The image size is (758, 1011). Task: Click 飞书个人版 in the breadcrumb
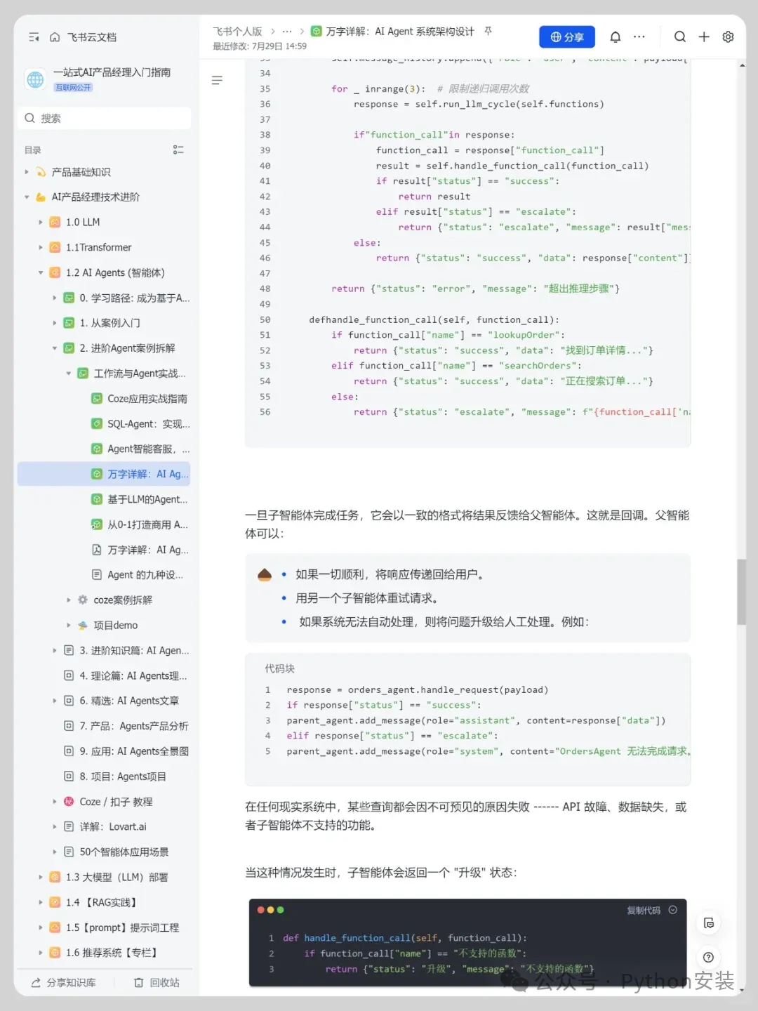click(237, 32)
